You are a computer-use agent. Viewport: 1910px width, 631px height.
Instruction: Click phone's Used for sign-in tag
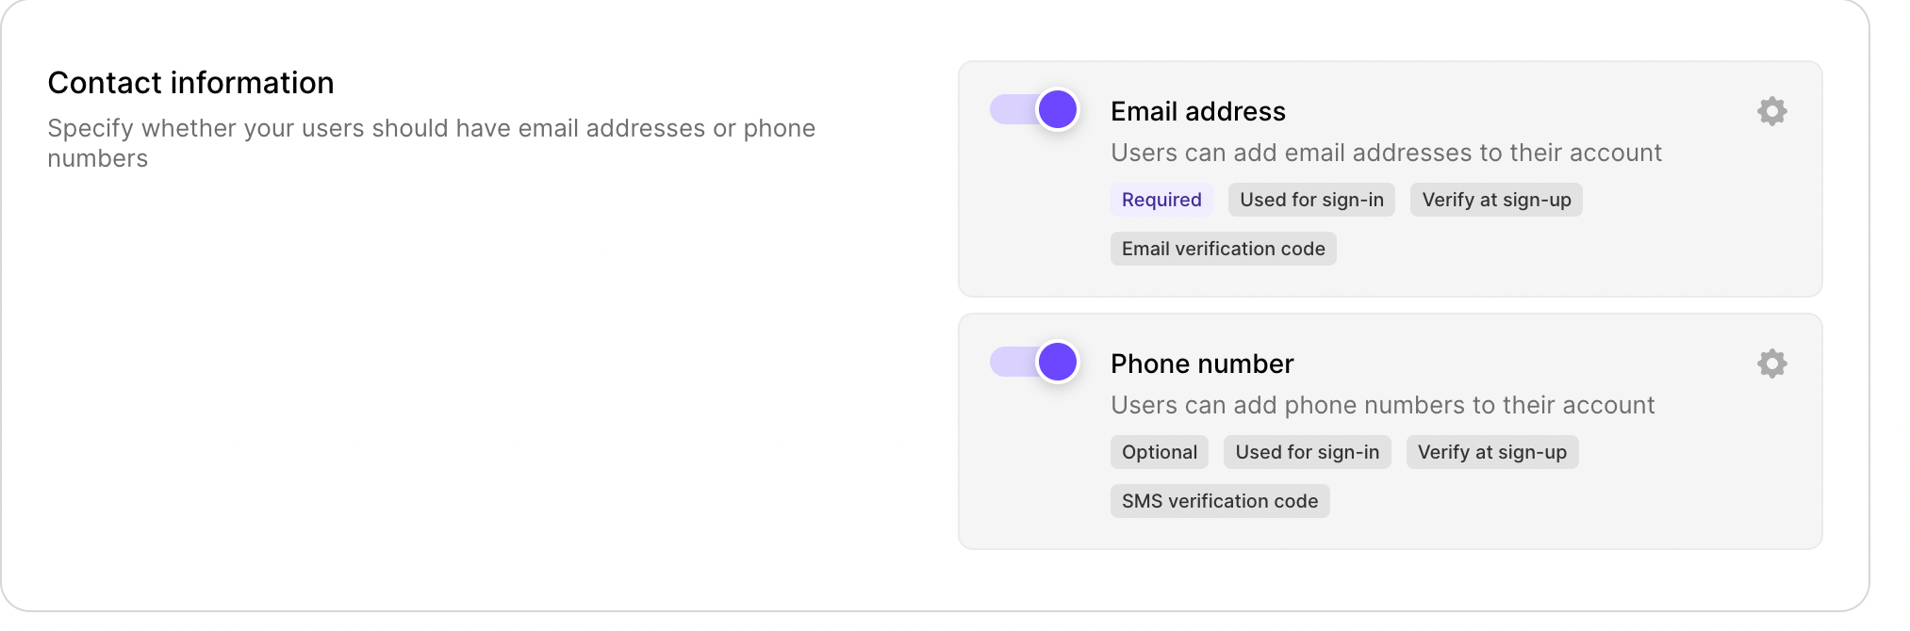tap(1307, 452)
